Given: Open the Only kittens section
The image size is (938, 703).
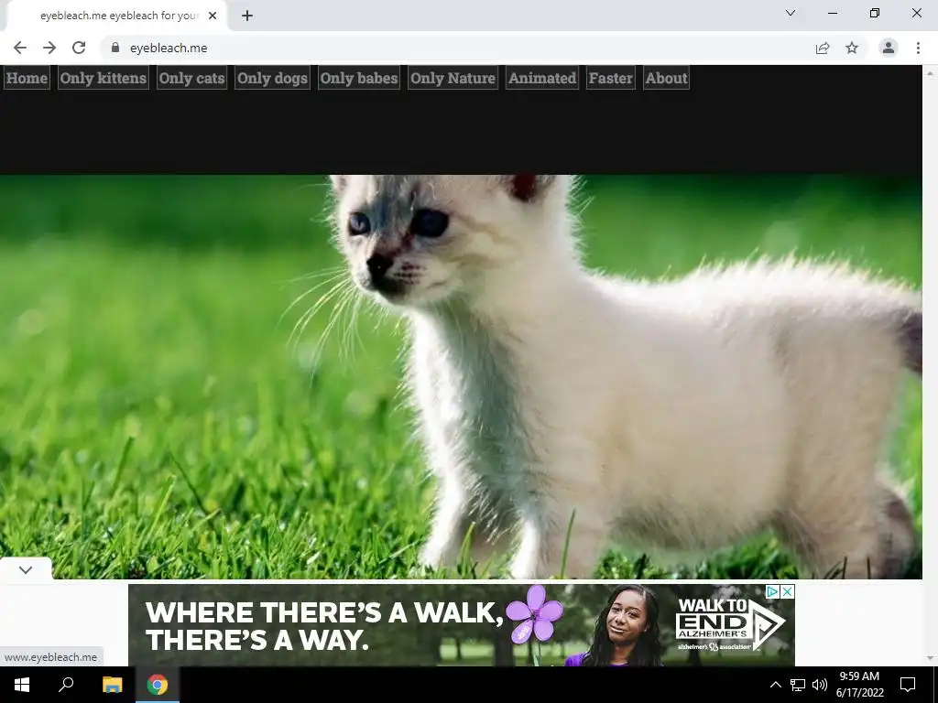Looking at the screenshot, I should click(x=103, y=79).
